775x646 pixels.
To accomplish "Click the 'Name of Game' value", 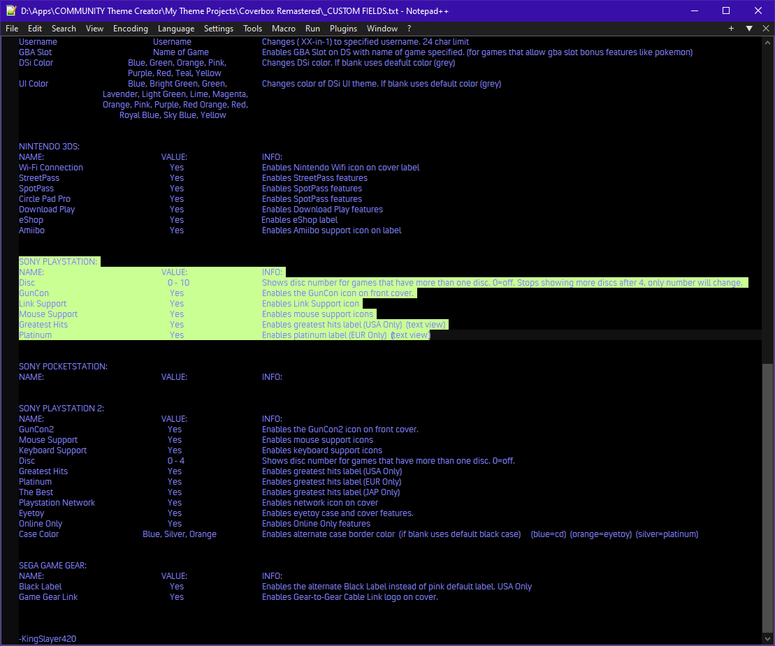I will pyautogui.click(x=181, y=52).
